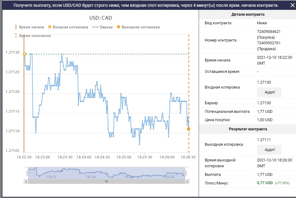Viewport: 296px width, 198px height.
Task: Close the contract details dialog
Action: [292, 5]
